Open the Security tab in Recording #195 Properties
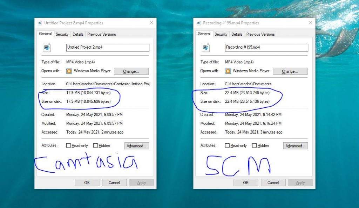The image size is (359, 208). [221, 34]
